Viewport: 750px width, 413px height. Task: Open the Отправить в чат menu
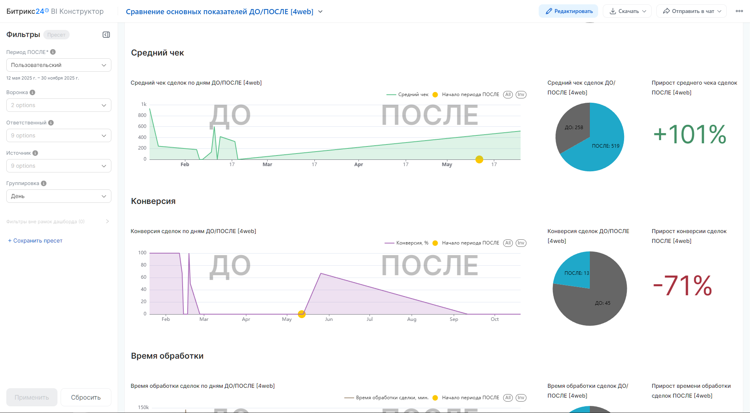(691, 11)
